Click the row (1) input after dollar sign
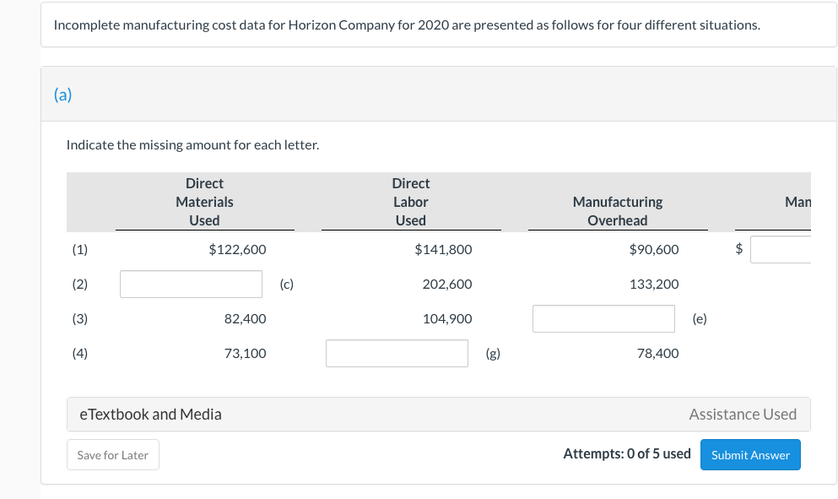 point(781,250)
